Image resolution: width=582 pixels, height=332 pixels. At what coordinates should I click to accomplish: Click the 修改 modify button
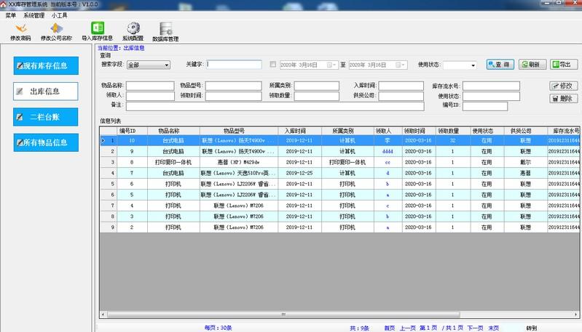coord(564,86)
